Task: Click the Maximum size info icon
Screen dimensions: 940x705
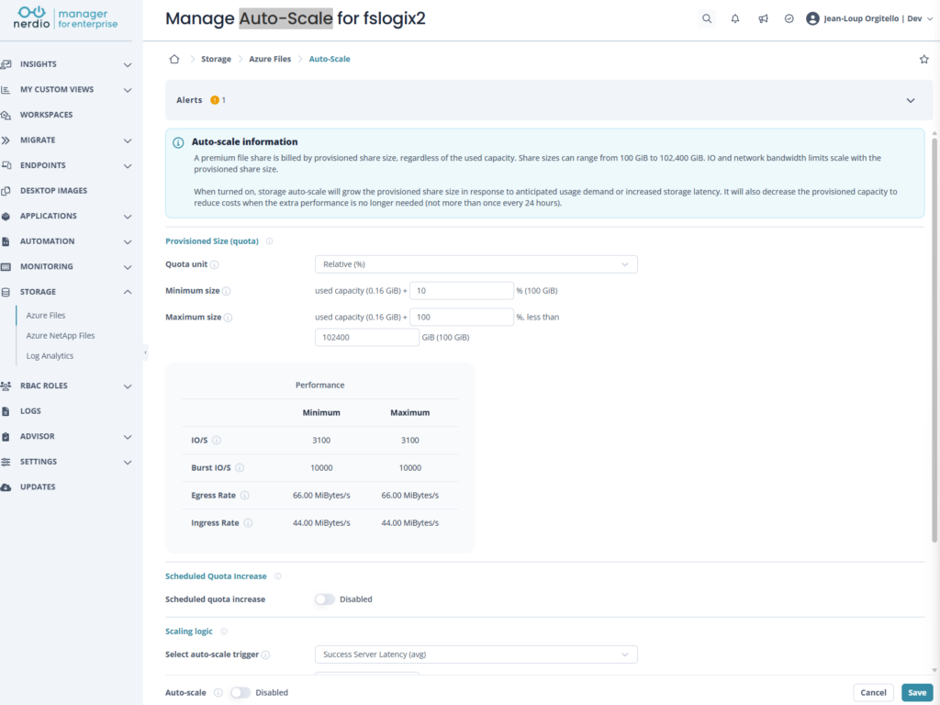Action: pyautogui.click(x=228, y=317)
